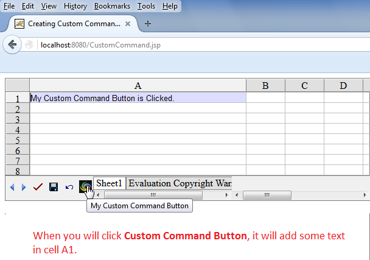Open the File menu

(9, 6)
